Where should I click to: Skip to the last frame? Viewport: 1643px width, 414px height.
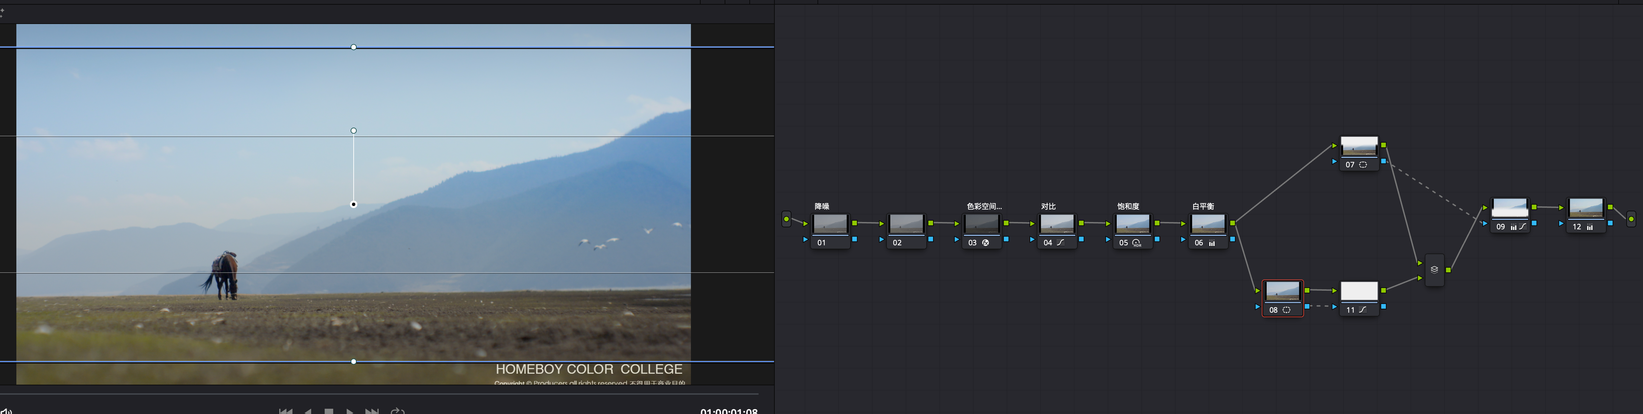click(372, 411)
